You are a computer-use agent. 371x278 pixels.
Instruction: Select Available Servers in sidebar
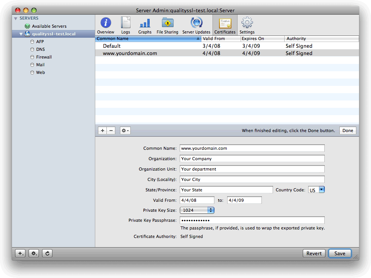(x=49, y=26)
